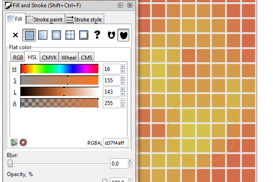Toggle color-managed mode icon
273x182 pixels.
click(x=14, y=142)
